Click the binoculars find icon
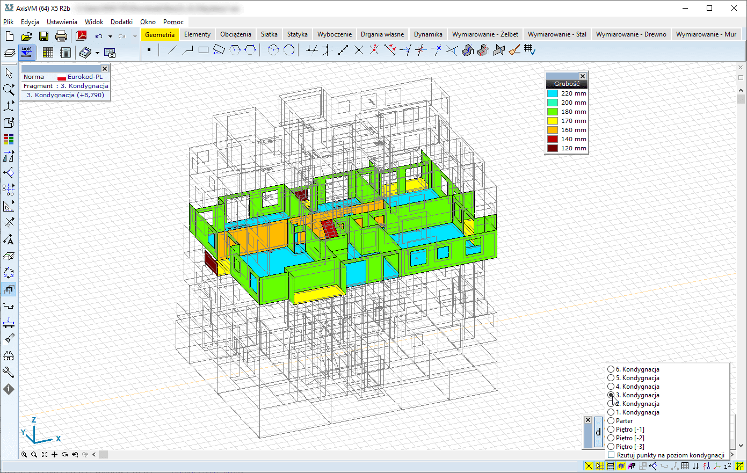The width and height of the screenshot is (747, 473). point(9,356)
